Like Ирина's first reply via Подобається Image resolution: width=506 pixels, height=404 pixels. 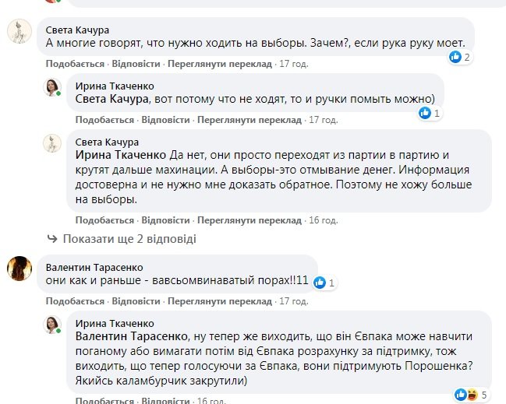tap(105, 120)
